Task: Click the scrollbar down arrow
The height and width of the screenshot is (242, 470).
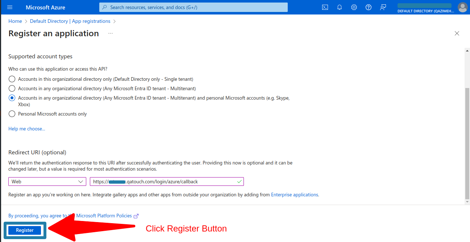Action: [x=467, y=202]
